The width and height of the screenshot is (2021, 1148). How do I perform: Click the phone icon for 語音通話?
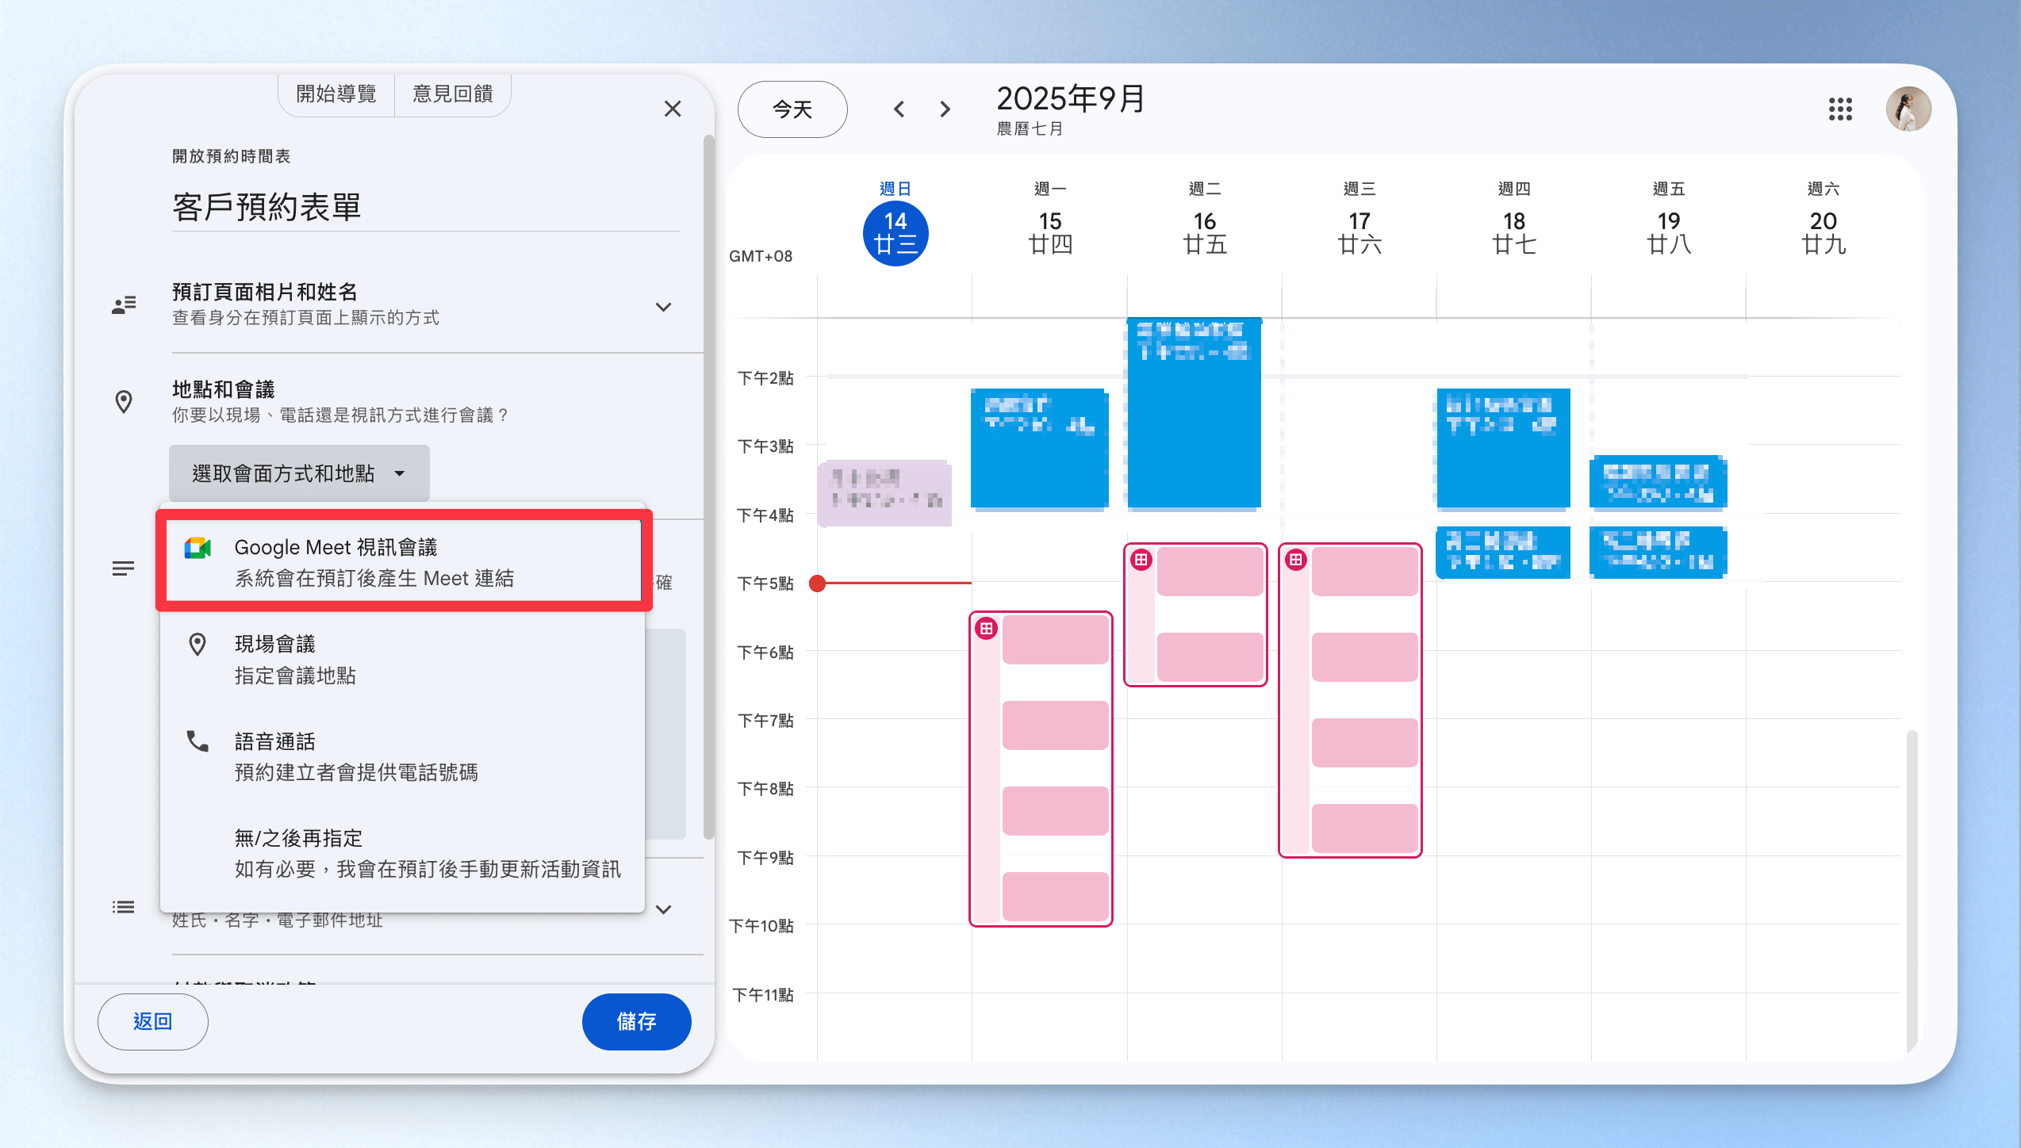[197, 741]
